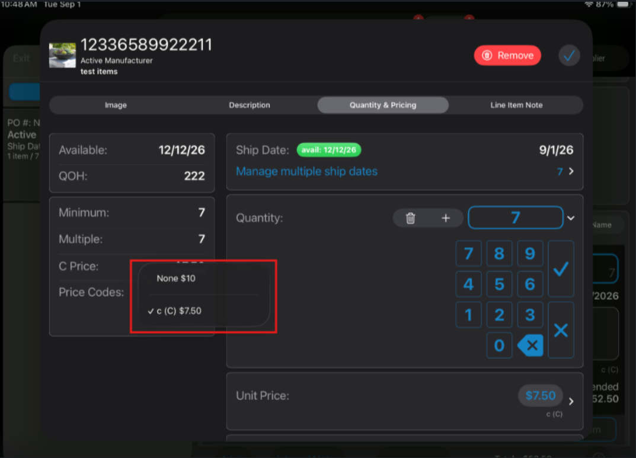This screenshot has width=636, height=458.
Task: Click Manage multiple ship dates link
Action: coord(306,171)
